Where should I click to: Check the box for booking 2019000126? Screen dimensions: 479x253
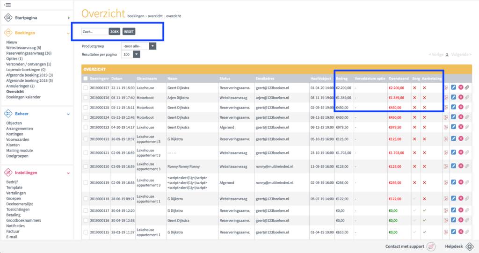[86, 97]
